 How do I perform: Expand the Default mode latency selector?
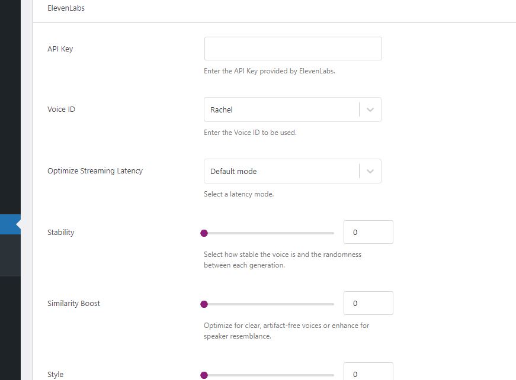(293, 171)
